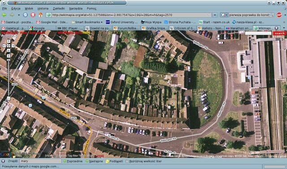Toggle Rozróżniaj wielkość liter checkbox

(127, 161)
